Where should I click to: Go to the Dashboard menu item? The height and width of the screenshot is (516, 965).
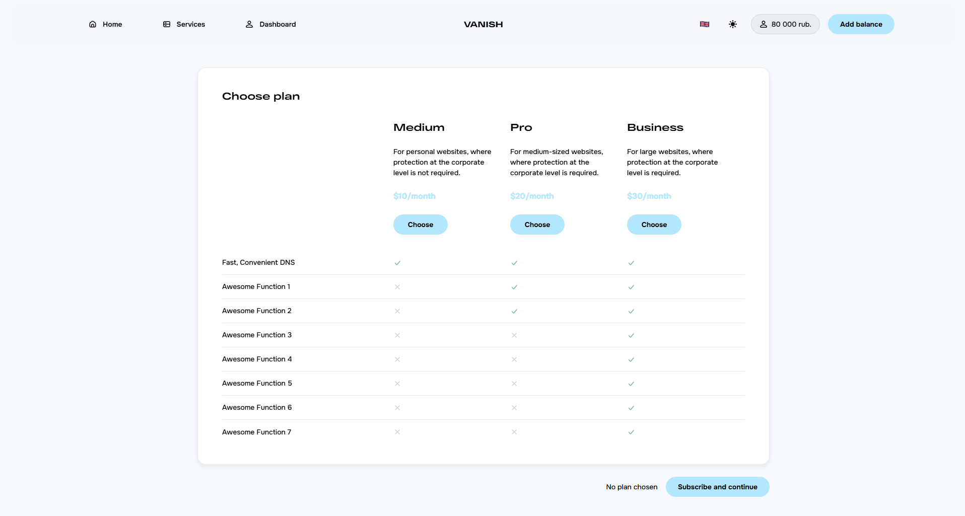coord(278,24)
